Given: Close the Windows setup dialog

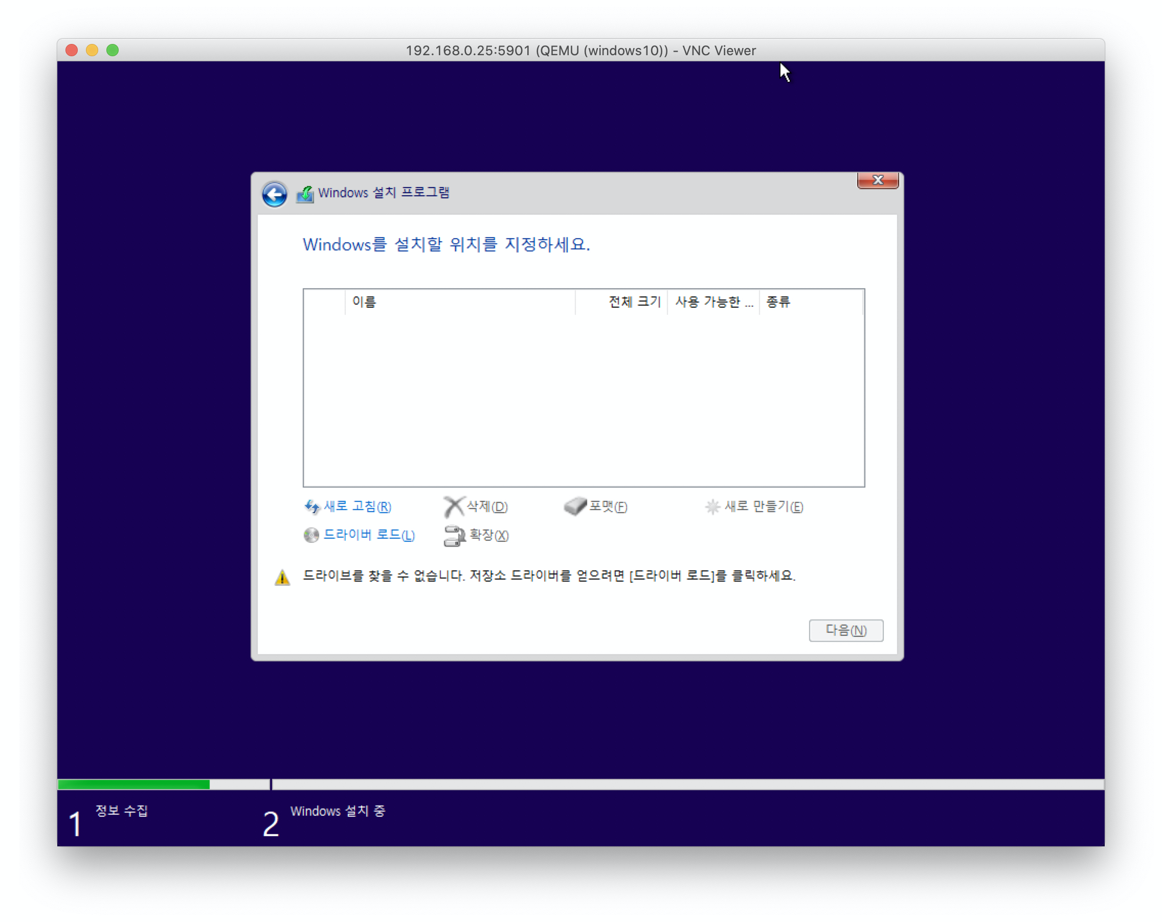Looking at the screenshot, I should point(878,180).
